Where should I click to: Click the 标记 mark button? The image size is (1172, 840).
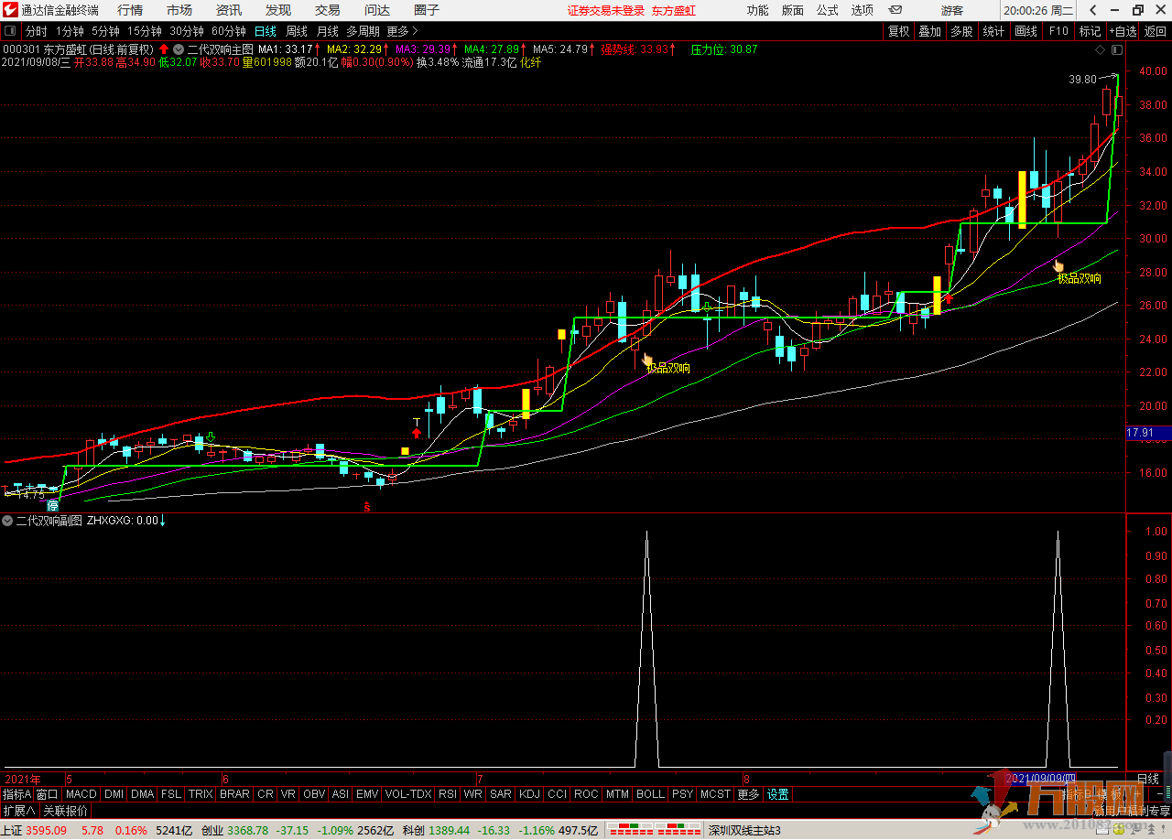click(x=1090, y=30)
